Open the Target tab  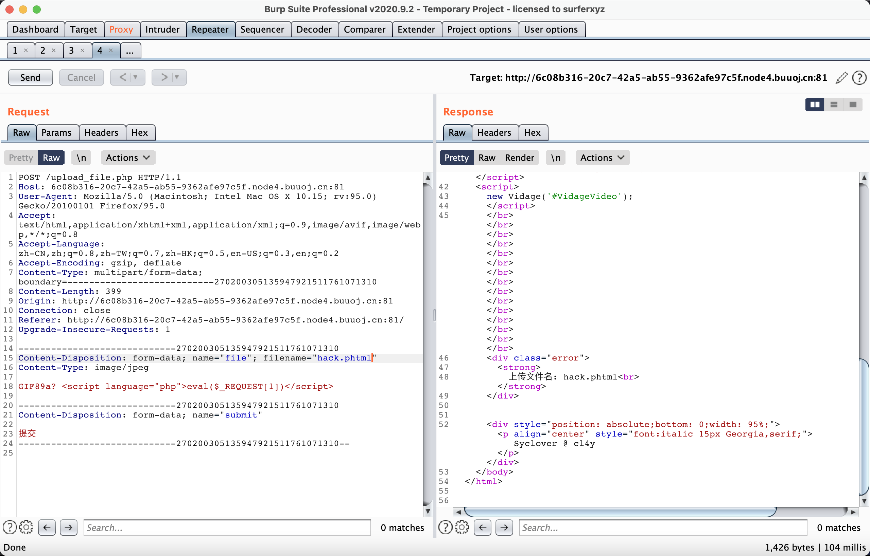[84, 29]
